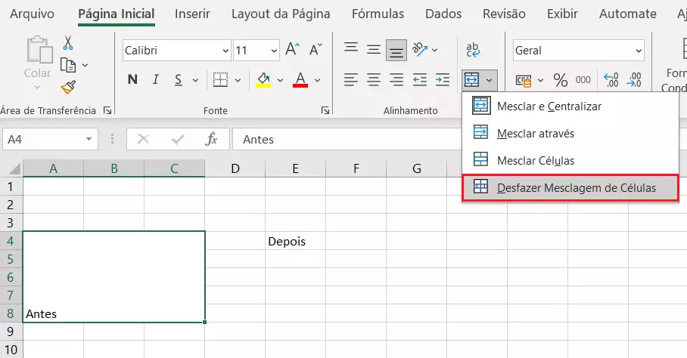Cancel formula entry X icon
Image resolution: width=687 pixels, height=358 pixels.
point(143,140)
